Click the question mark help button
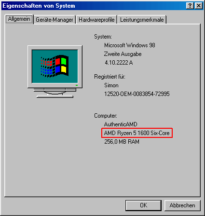Viewport: 205px width, 216px height. 190,6
